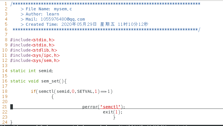Image resolution: width=223 pixels, height=126 pixels.
Task: Click the first #include<stdio.h> line
Action: (32, 40)
